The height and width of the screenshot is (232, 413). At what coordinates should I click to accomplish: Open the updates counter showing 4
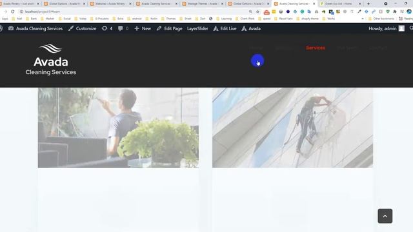(107, 28)
